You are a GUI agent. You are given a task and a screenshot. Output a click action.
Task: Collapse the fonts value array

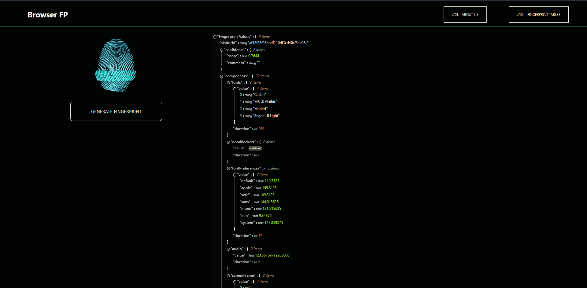click(x=235, y=89)
